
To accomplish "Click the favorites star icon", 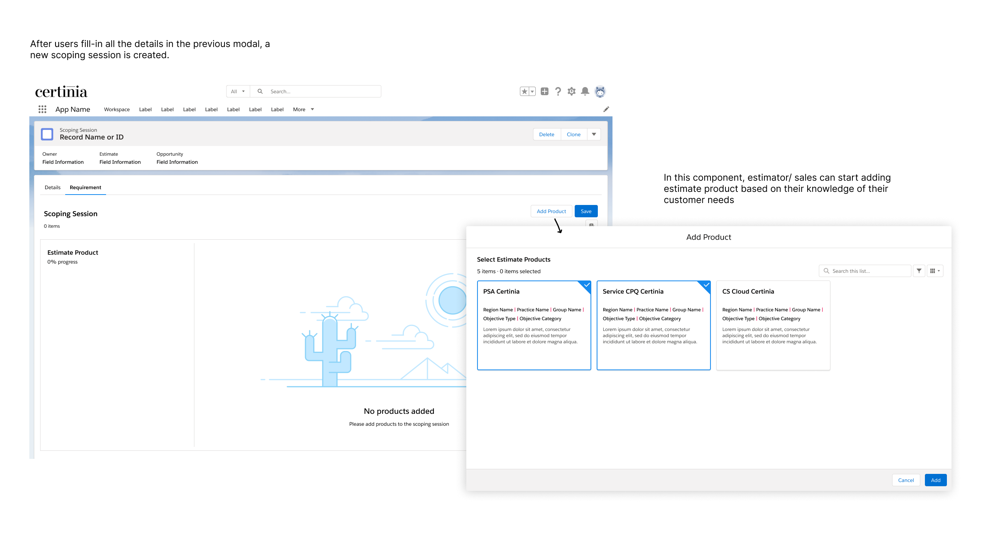I will tap(524, 91).
